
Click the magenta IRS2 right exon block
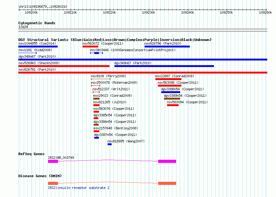tap(167, 161)
